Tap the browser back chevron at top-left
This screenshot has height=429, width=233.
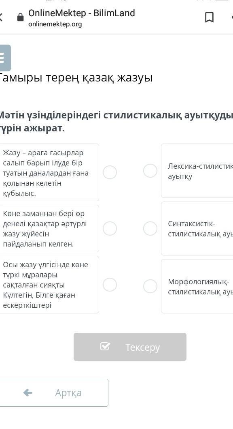click(1, 17)
